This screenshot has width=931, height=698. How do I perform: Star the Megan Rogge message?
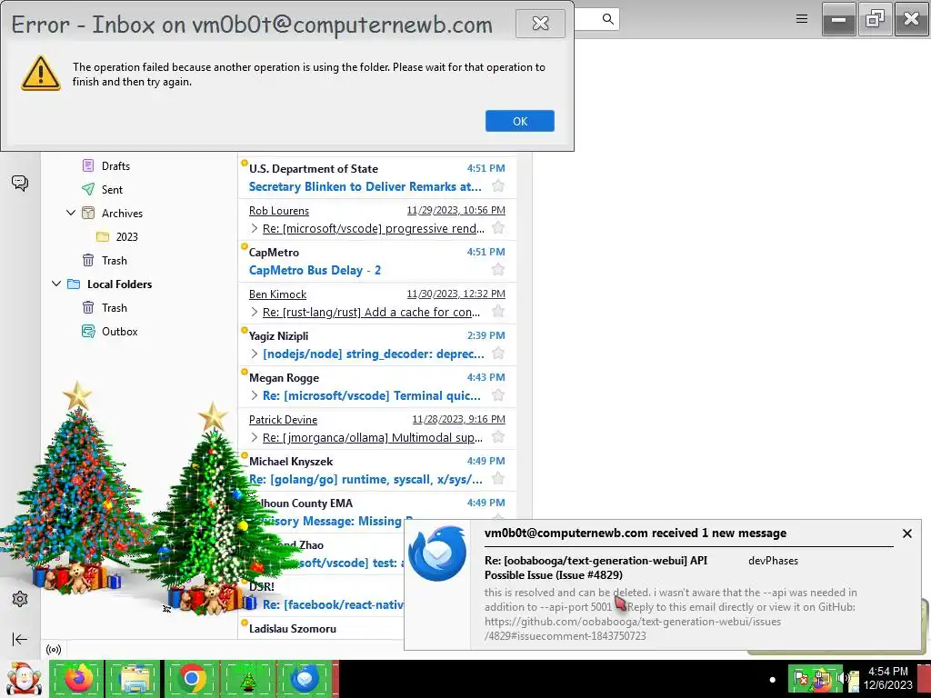[x=498, y=395]
